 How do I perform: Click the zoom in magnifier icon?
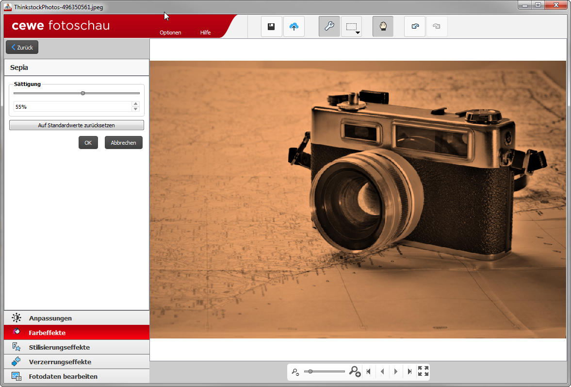coord(355,371)
